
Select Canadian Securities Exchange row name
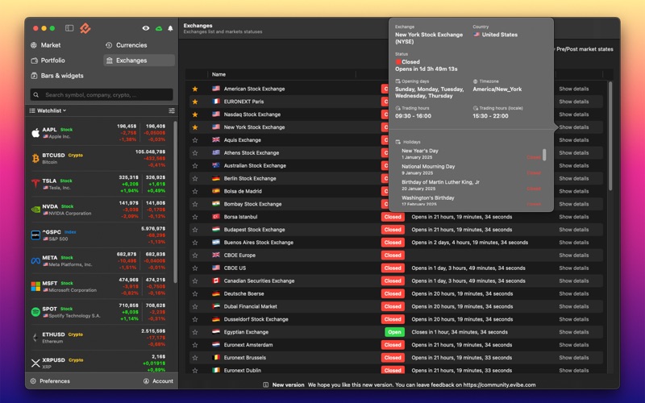pyautogui.click(x=259, y=280)
